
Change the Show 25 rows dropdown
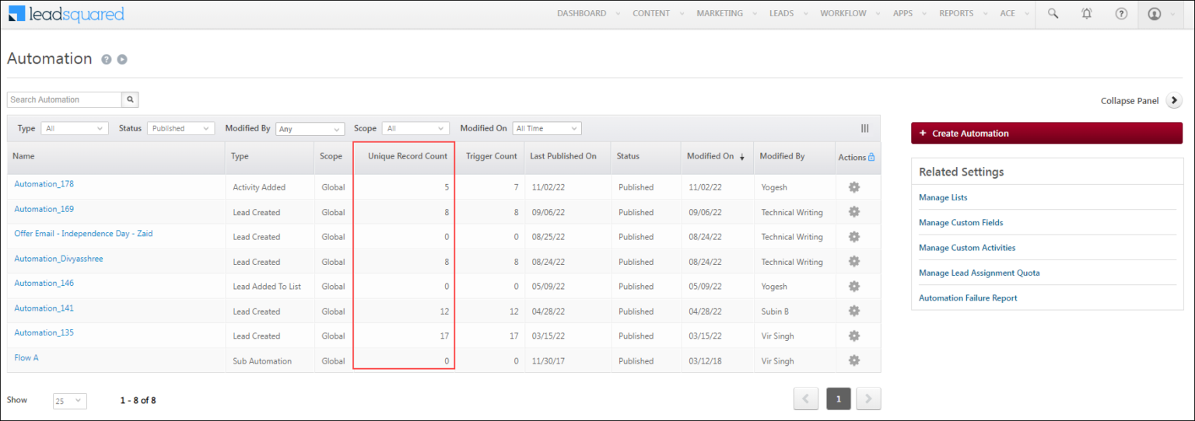coord(69,401)
